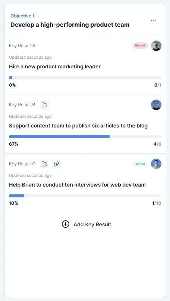Open 'Hire a new product marketing leader' key result
The image size is (170, 301).
[x=55, y=67]
